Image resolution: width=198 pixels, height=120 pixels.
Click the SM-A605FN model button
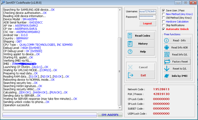110,115
